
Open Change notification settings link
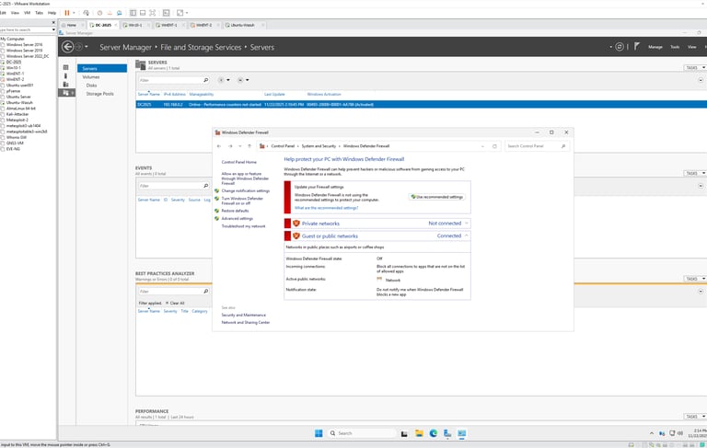point(245,190)
